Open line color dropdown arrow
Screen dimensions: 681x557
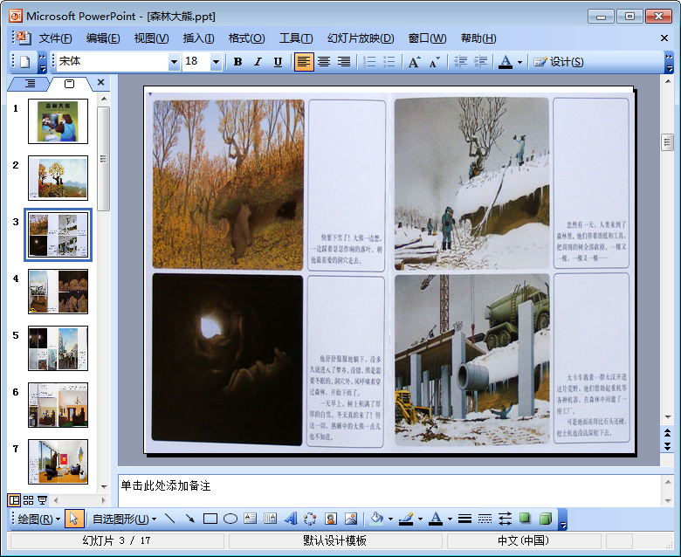click(420, 519)
